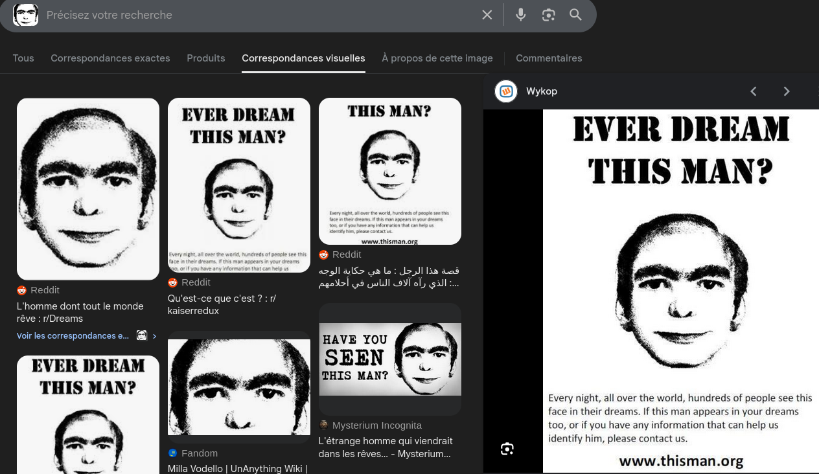Select the Commentaires tab
The height and width of the screenshot is (474, 819).
(549, 58)
